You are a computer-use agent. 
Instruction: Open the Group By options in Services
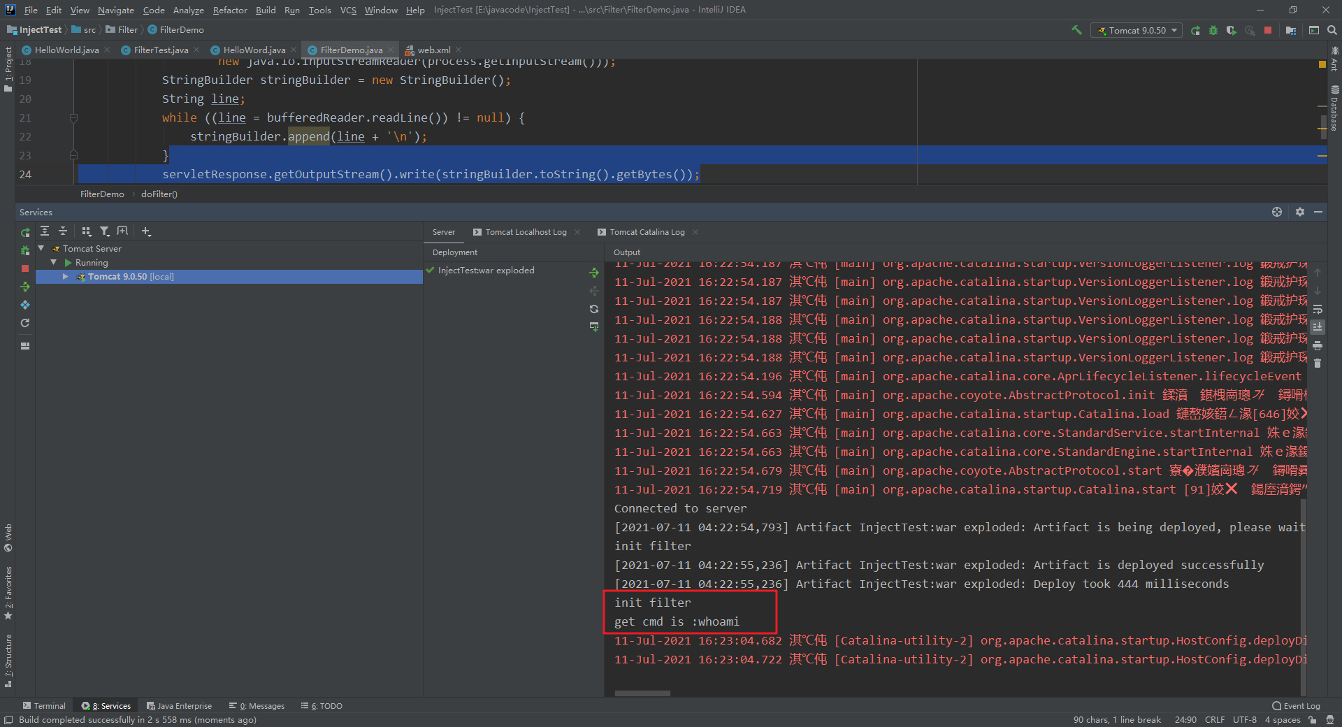point(87,231)
